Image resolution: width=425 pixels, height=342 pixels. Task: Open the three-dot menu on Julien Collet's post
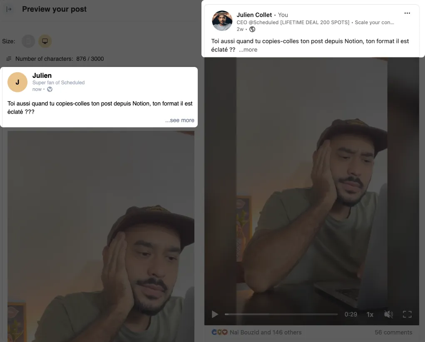coord(407,13)
